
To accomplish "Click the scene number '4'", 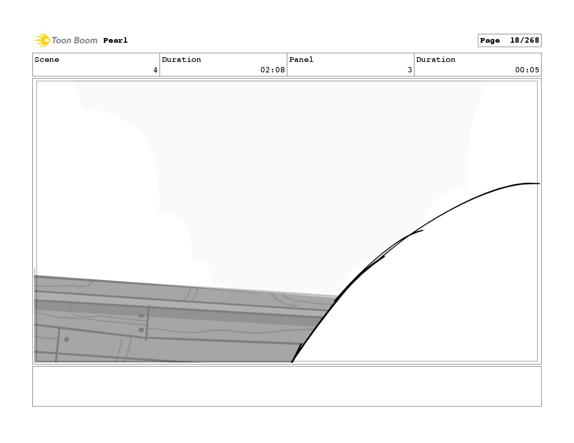I will [155, 70].
